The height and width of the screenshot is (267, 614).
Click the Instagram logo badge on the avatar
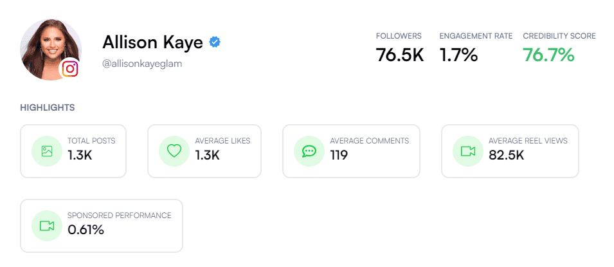(x=70, y=69)
